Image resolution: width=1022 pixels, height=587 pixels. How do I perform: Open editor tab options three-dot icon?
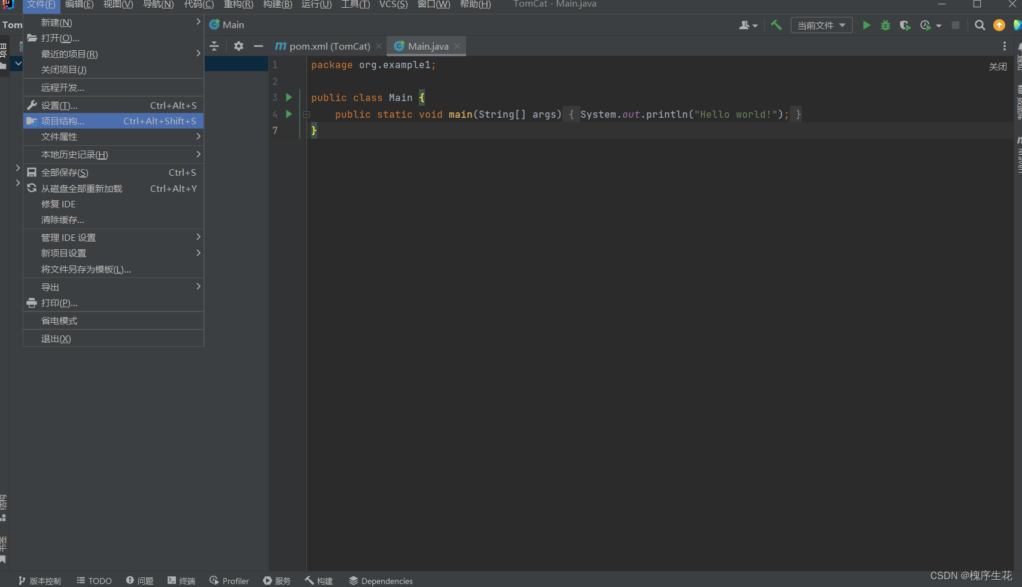(x=1005, y=46)
